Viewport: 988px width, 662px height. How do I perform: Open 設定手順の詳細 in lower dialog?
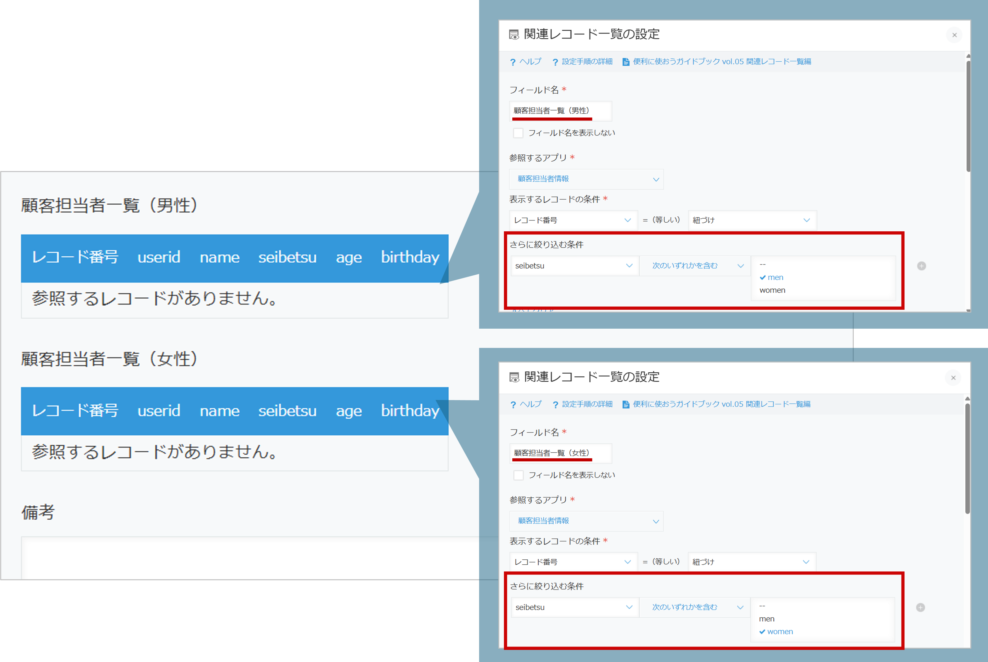[x=582, y=404]
